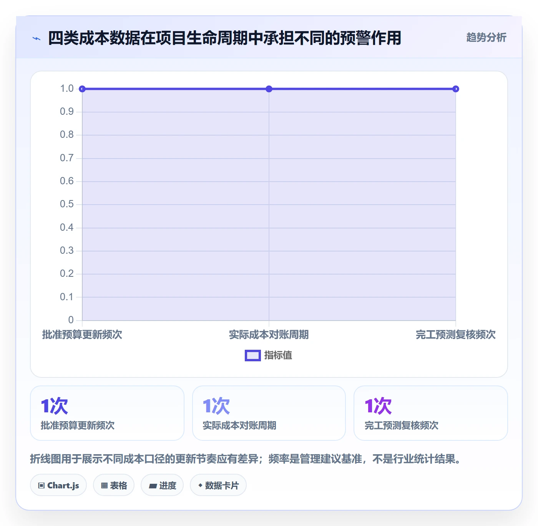Click the 指标值 legend label
Image resolution: width=538 pixels, height=526 pixels.
[x=278, y=356]
